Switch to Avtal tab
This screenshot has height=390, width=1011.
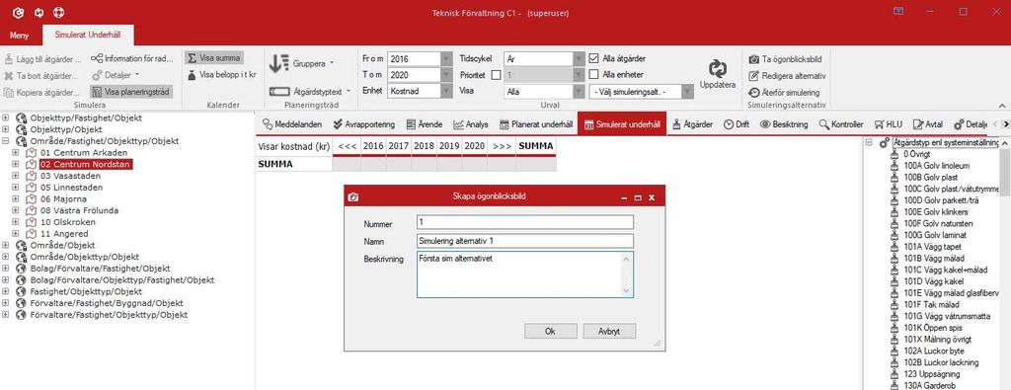coord(929,124)
